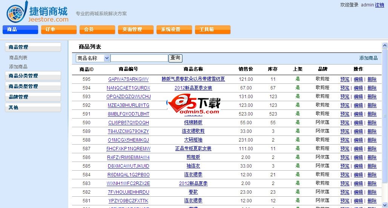Viewport: 388px width, 208px height.
Task: Open product name 连衣裙歌莉
Action: [193, 131]
